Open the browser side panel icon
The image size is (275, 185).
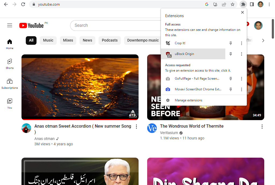252,4
